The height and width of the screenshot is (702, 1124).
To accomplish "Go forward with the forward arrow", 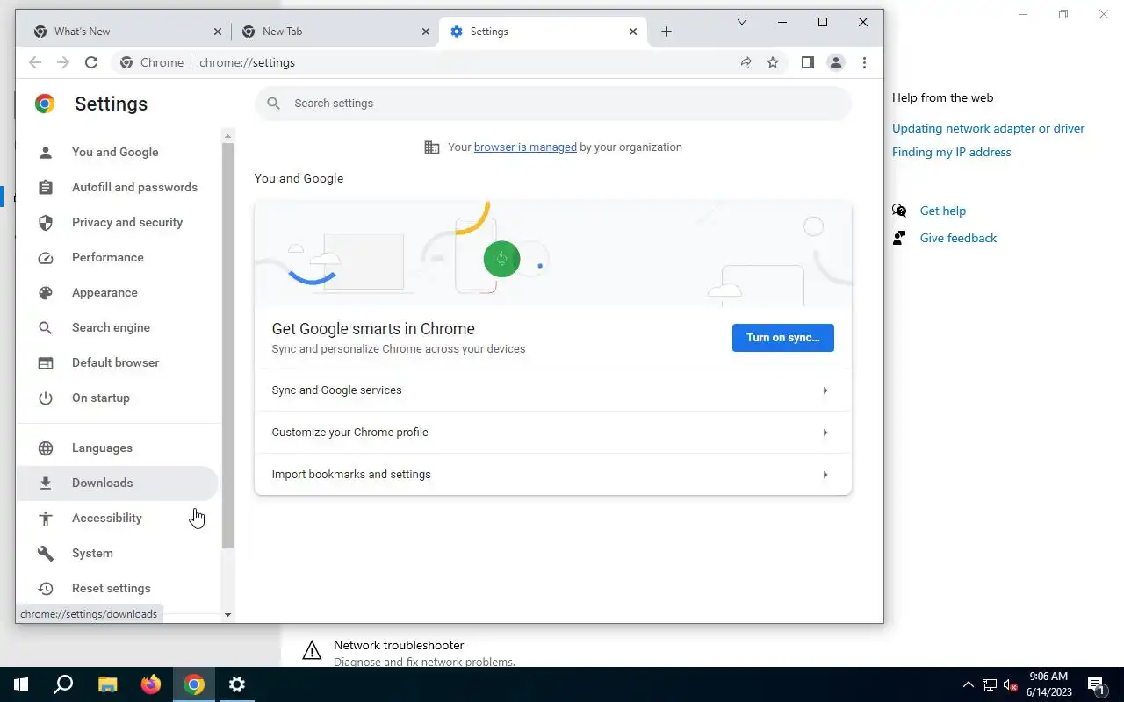I will [x=63, y=62].
